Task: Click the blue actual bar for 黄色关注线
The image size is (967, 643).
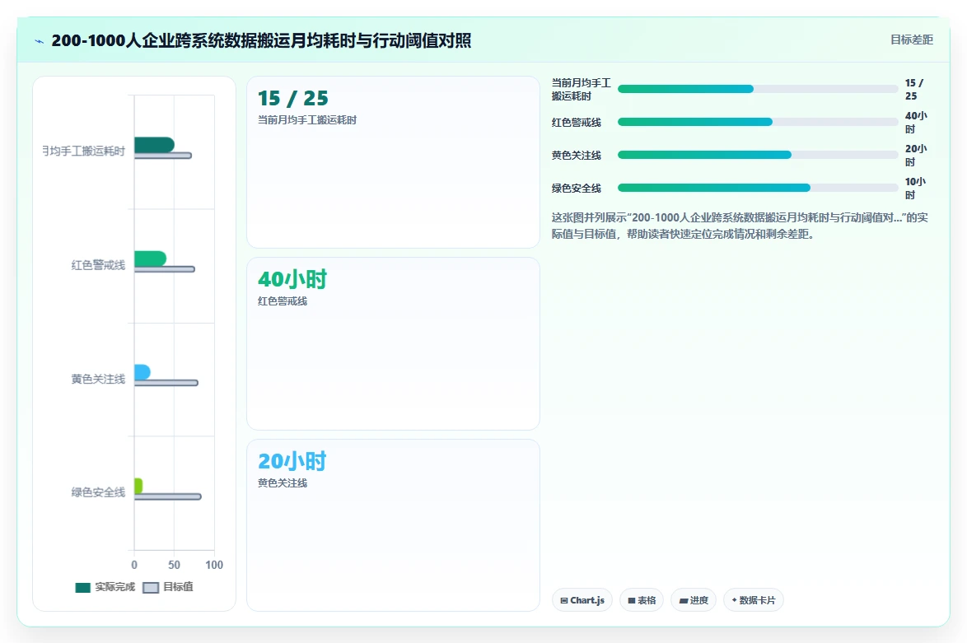Action: coord(142,372)
